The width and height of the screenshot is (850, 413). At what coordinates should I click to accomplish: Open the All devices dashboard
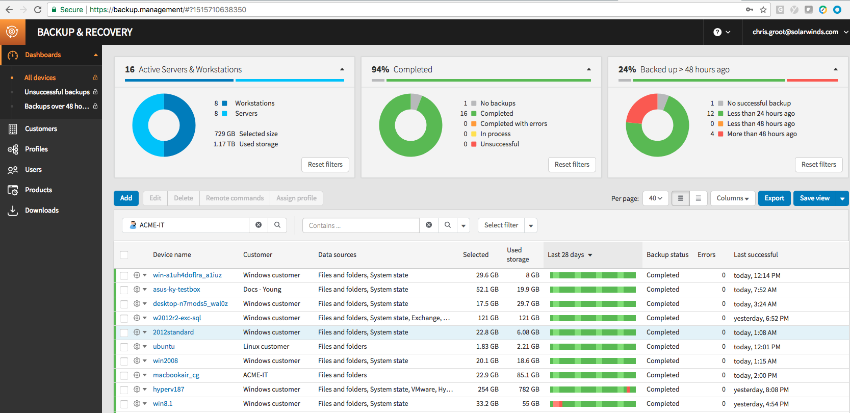tap(40, 78)
